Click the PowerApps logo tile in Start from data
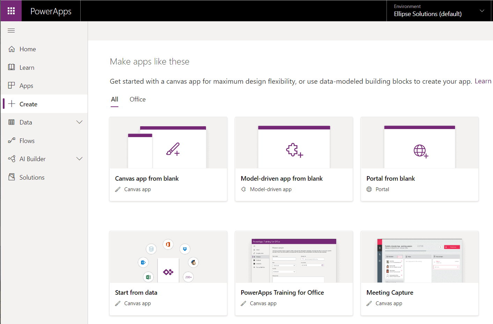Image resolution: width=493 pixels, height=324 pixels. 168,271
